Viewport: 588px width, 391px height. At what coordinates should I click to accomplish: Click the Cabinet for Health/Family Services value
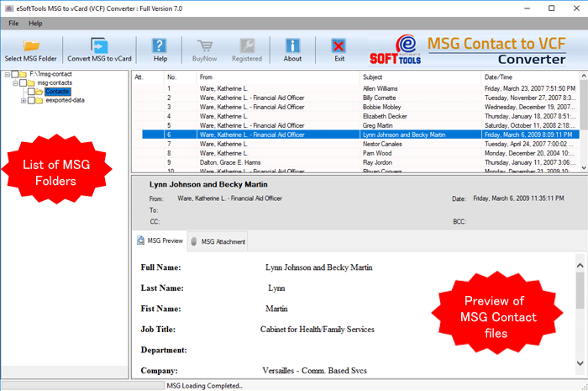(318, 330)
